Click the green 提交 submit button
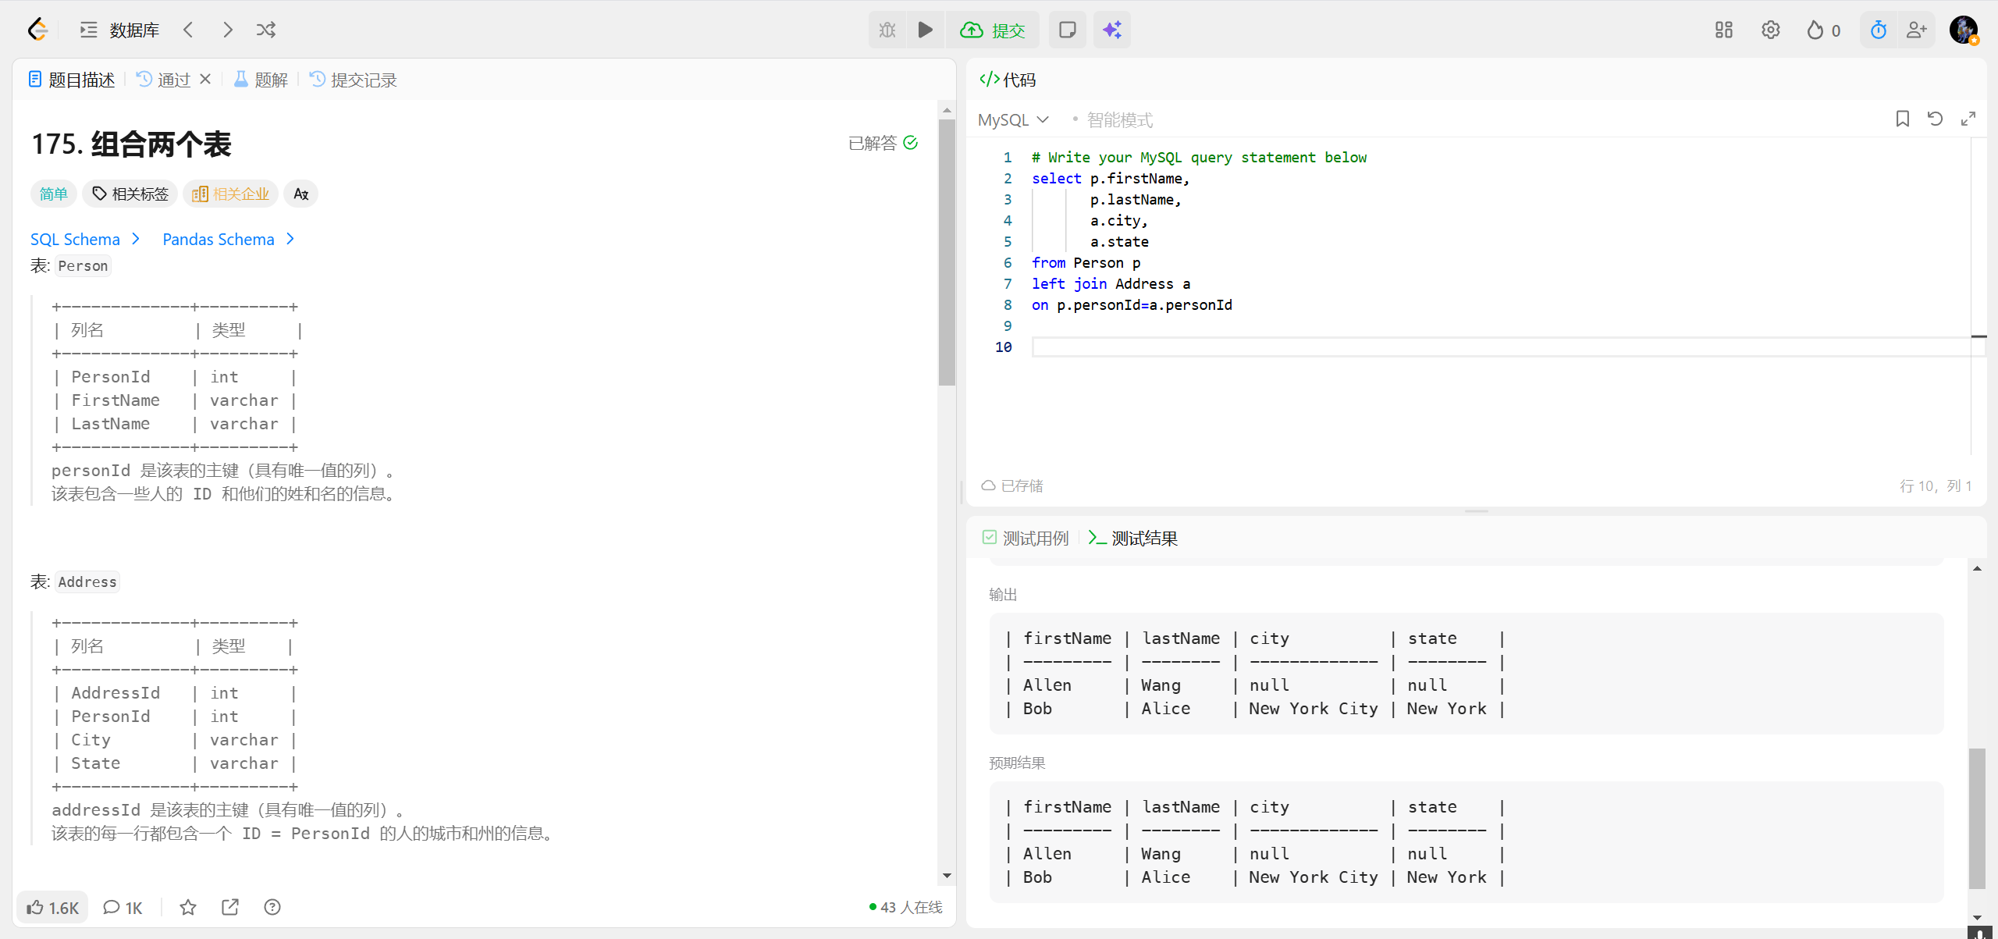1998x939 pixels. pyautogui.click(x=993, y=30)
